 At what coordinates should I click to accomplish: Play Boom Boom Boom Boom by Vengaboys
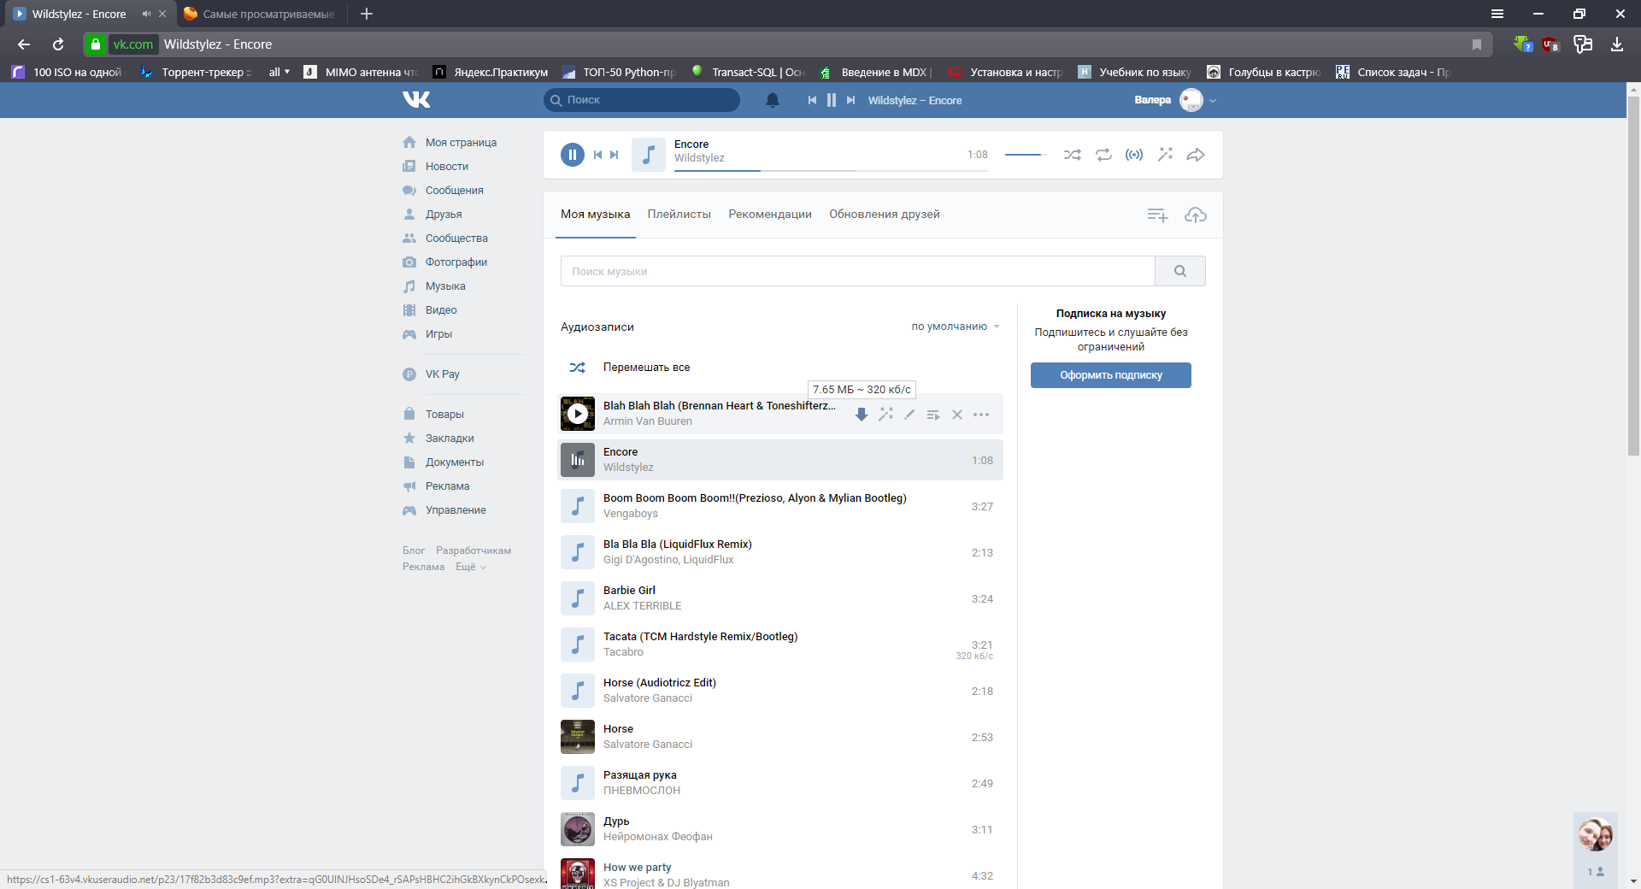coord(578,506)
